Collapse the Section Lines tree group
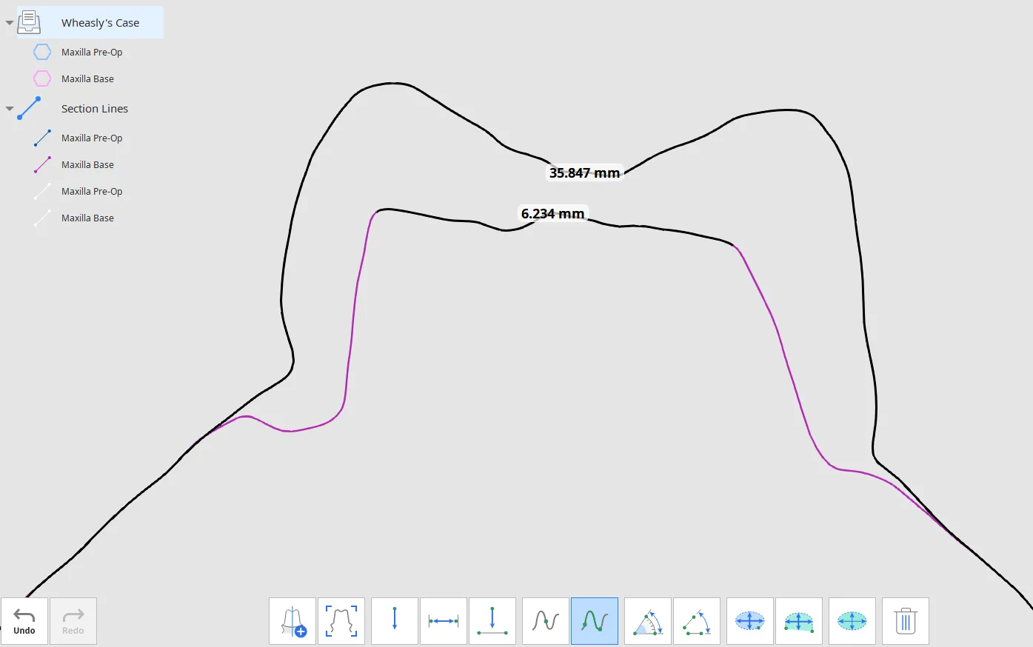1033x647 pixels. (x=10, y=109)
